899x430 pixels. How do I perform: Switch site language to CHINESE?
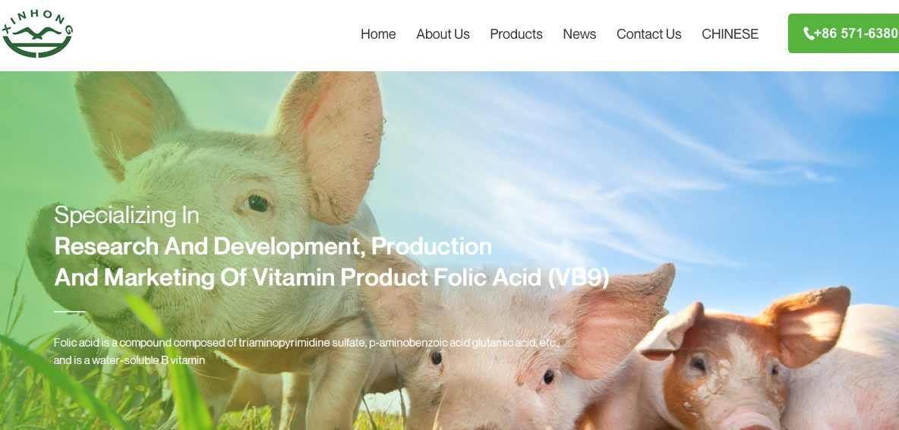coord(730,34)
